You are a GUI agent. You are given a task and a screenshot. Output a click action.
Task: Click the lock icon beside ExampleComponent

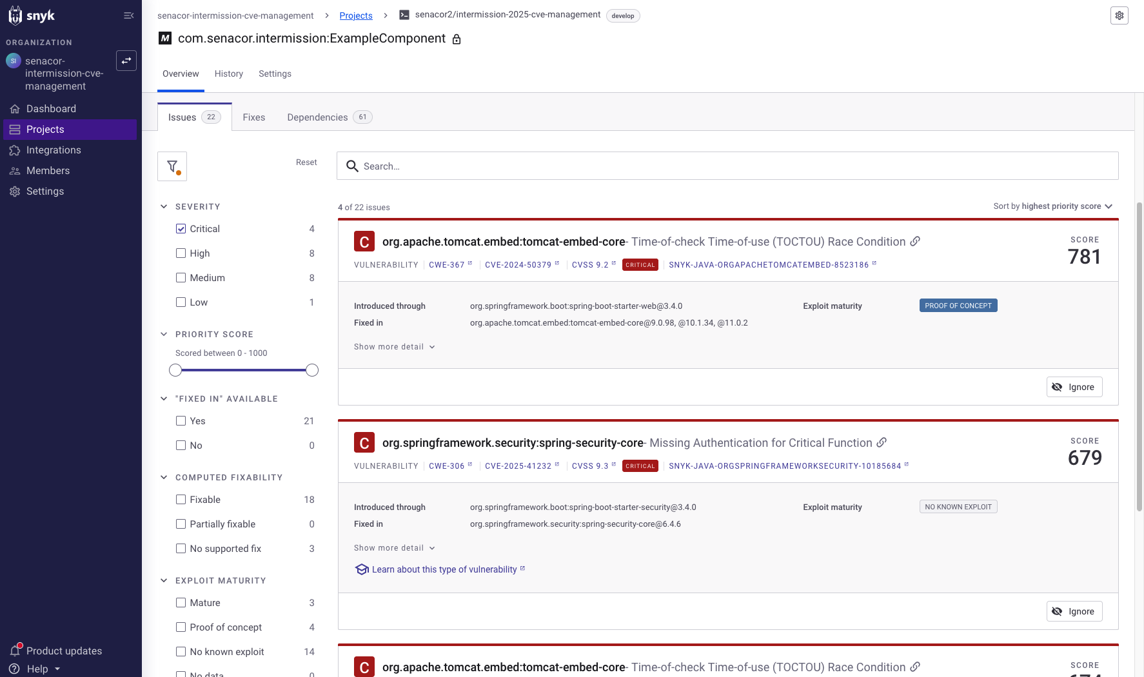[x=457, y=39]
